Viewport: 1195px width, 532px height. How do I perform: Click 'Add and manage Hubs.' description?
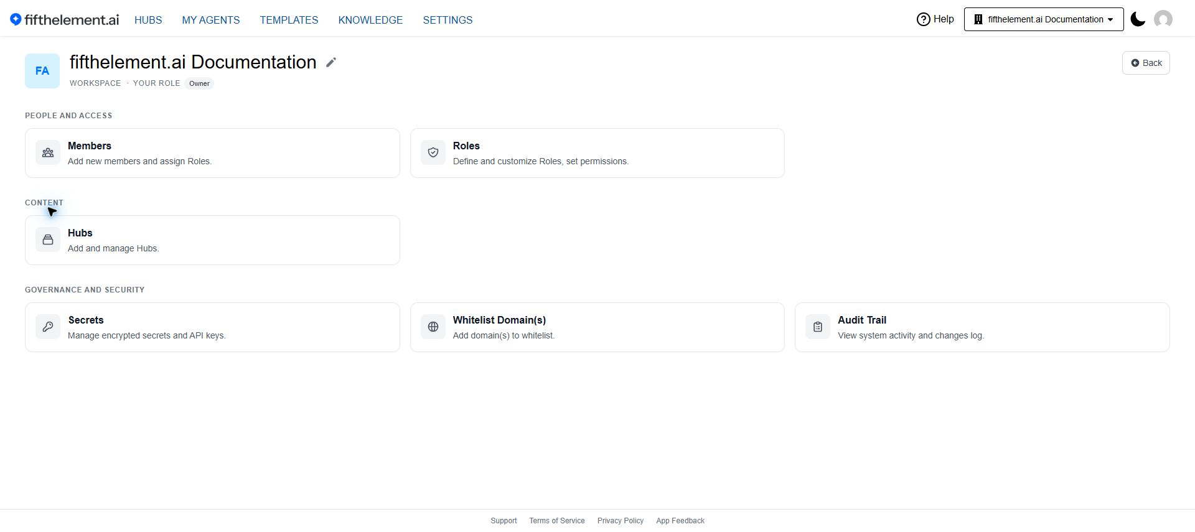[113, 248]
